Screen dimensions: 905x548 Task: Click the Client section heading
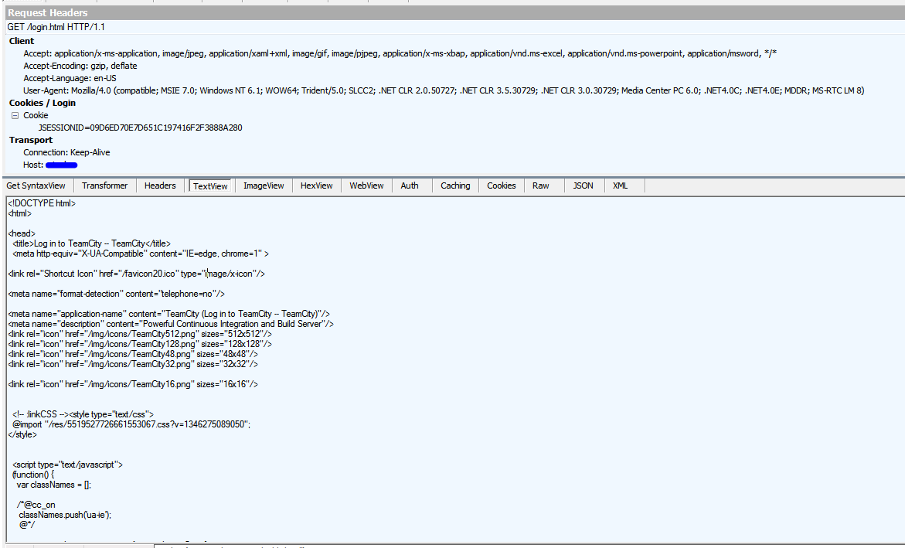[22, 41]
